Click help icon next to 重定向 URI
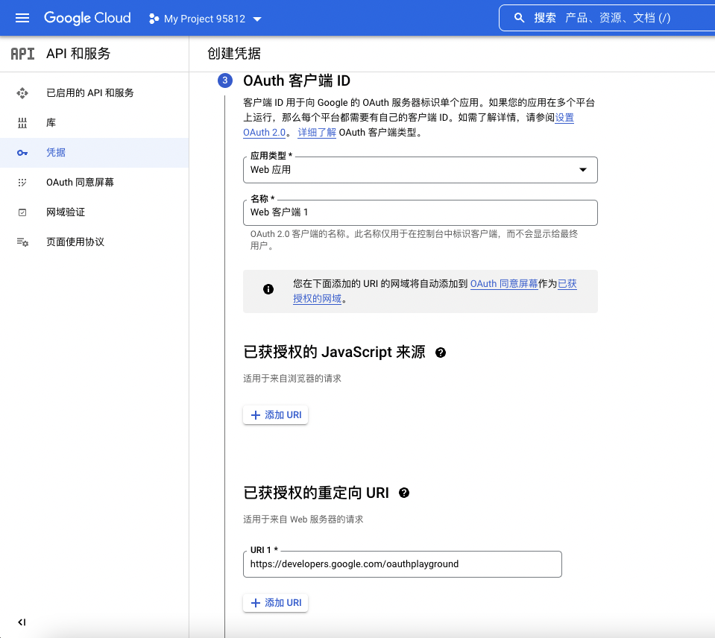Screen dimensions: 715x638 pos(404,493)
